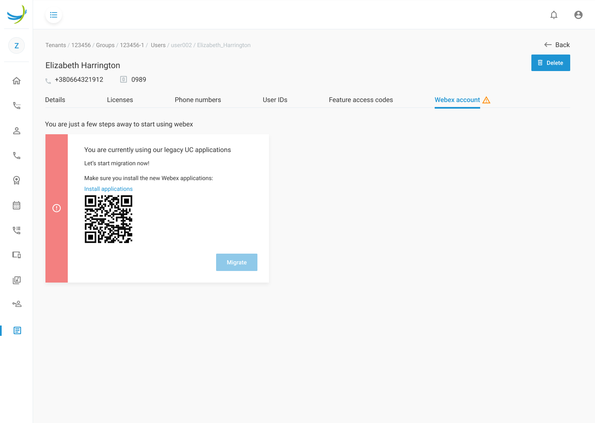The image size is (595, 423).
Task: Navigate to Tenants breadcrumb
Action: [x=56, y=45]
